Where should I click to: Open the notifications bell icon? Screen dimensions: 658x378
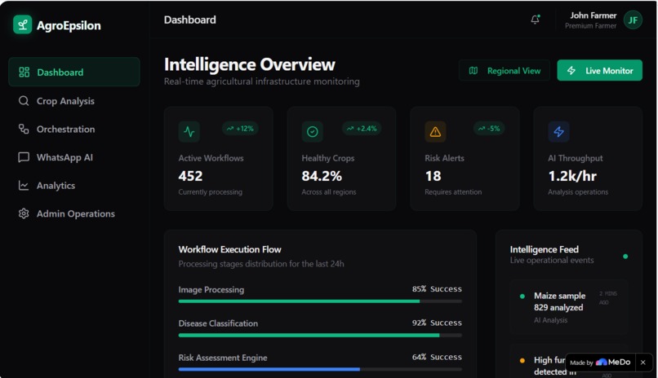535,20
